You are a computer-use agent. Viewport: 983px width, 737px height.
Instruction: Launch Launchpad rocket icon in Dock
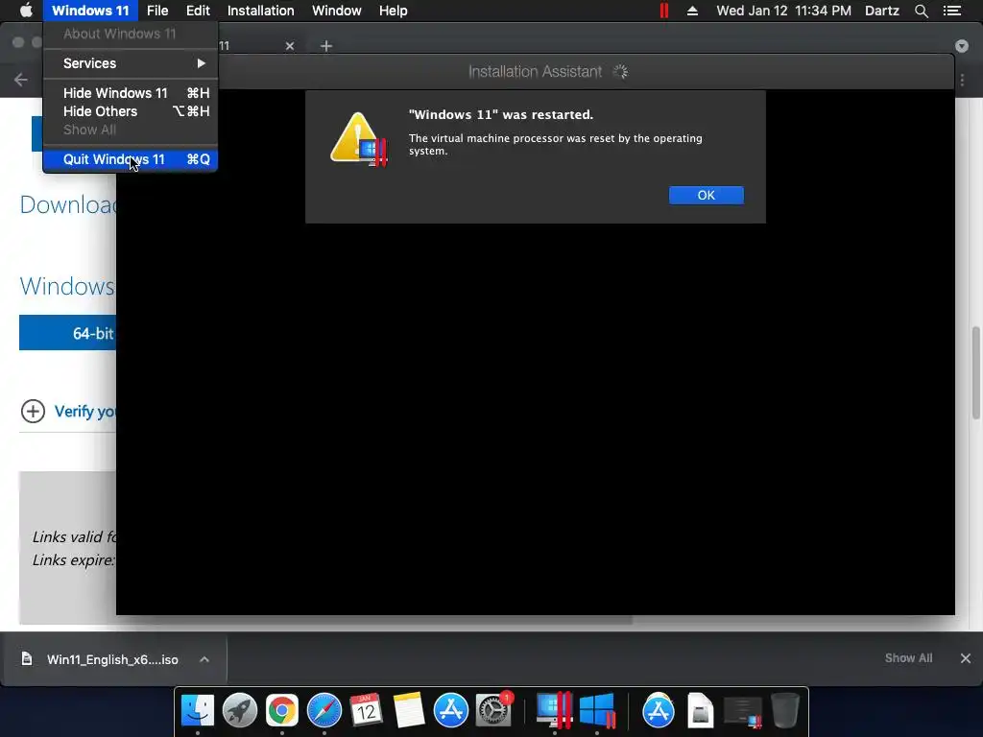point(239,711)
